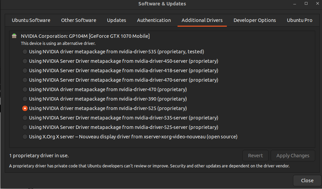Select the nvidia-driver-525-server radio button
Screen dimensions: 322x189
(25, 127)
